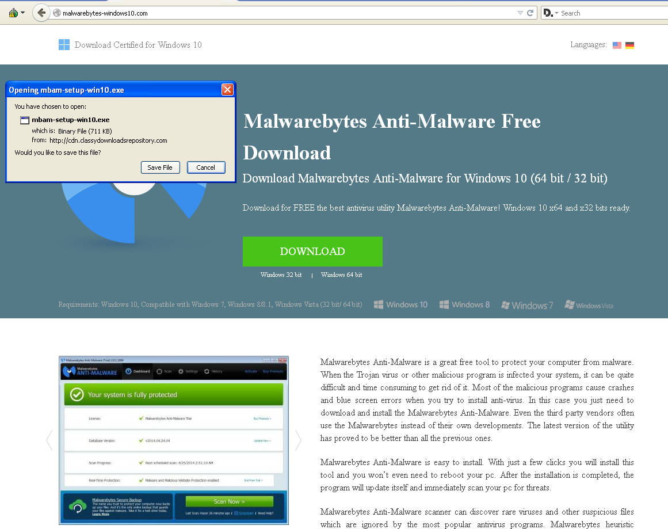
Task: Show next screenshot with right carousel arrow
Action: coord(298,440)
